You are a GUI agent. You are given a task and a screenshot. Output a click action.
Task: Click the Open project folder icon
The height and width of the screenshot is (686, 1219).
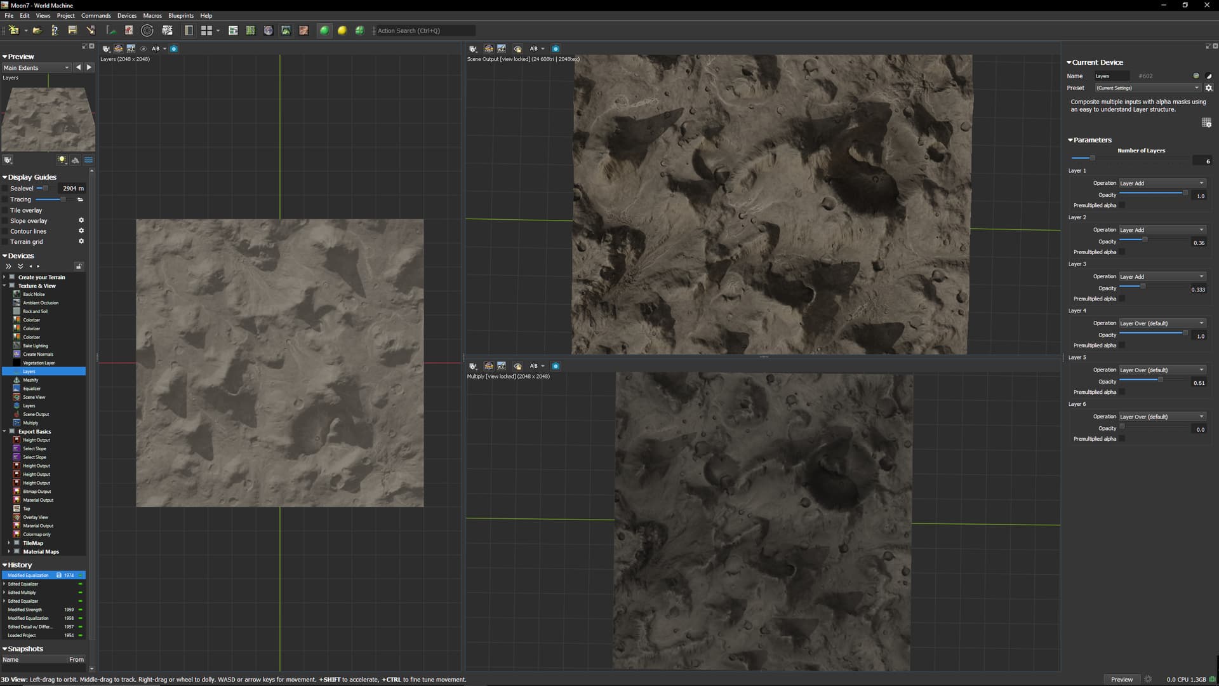37,30
